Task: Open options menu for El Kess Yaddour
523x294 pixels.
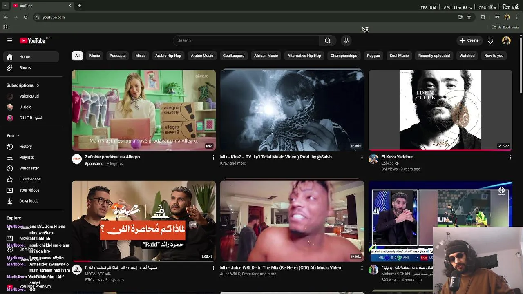Action: click(510, 157)
